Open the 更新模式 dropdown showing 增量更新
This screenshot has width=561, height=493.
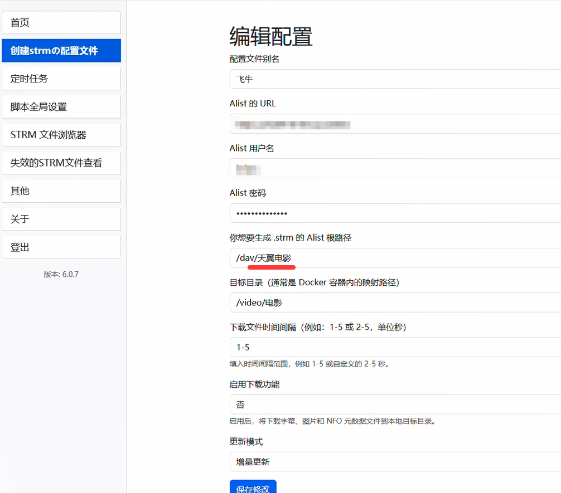pyautogui.click(x=395, y=462)
